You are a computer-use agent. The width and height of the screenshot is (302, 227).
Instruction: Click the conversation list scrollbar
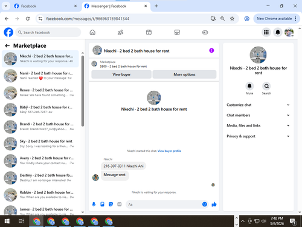point(83,91)
